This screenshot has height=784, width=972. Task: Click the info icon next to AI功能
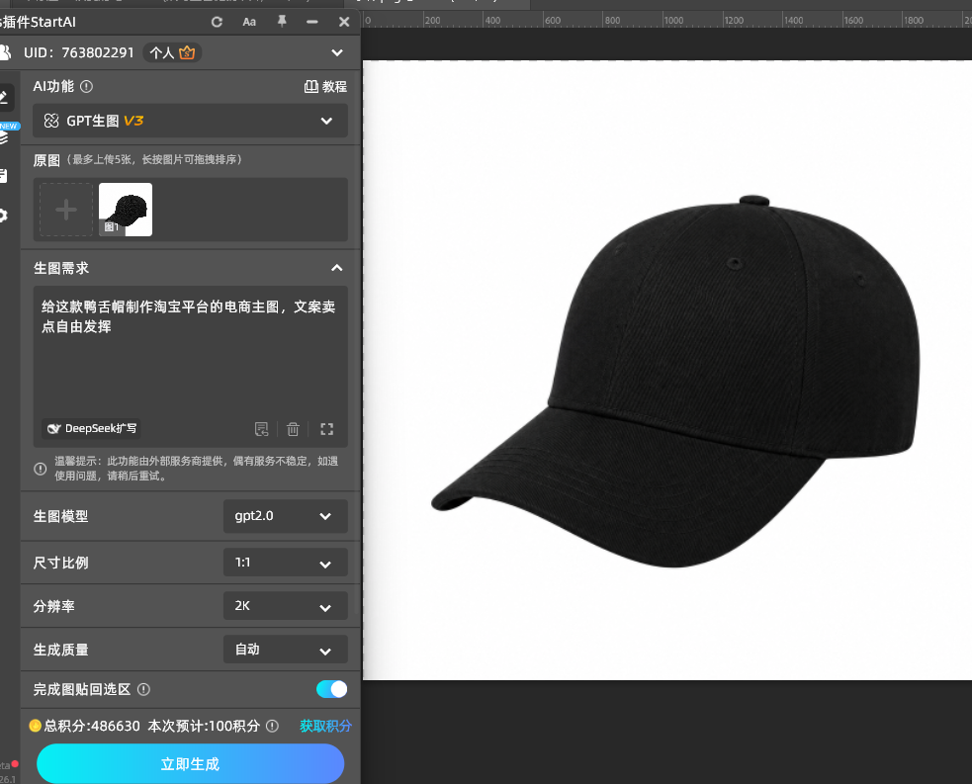[x=87, y=86]
